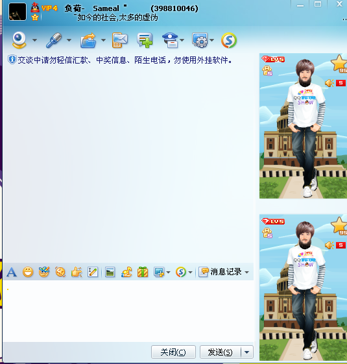Open the contact's profile avatar picture

(x=18, y=12)
